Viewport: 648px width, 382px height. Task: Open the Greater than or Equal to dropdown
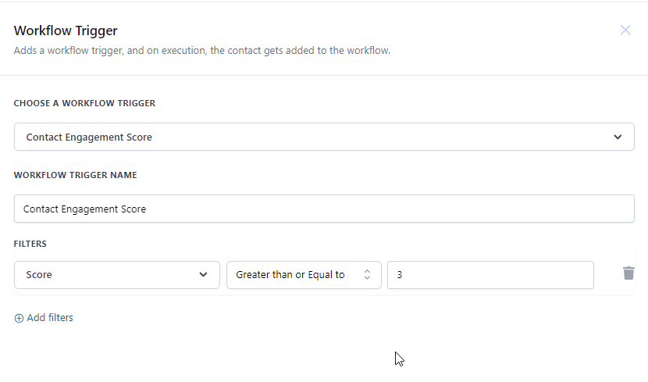[x=304, y=275]
